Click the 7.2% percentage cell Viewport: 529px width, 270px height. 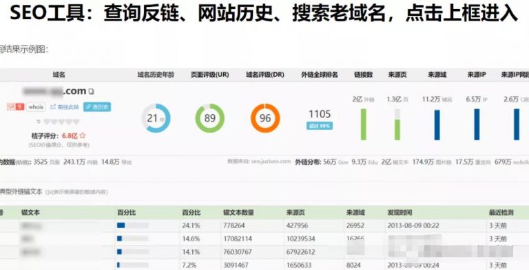[189, 265]
